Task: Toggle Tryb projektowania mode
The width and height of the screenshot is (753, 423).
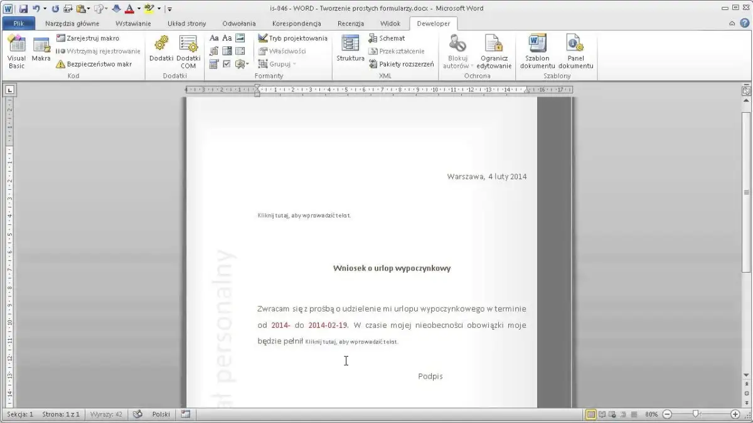Action: click(x=292, y=38)
